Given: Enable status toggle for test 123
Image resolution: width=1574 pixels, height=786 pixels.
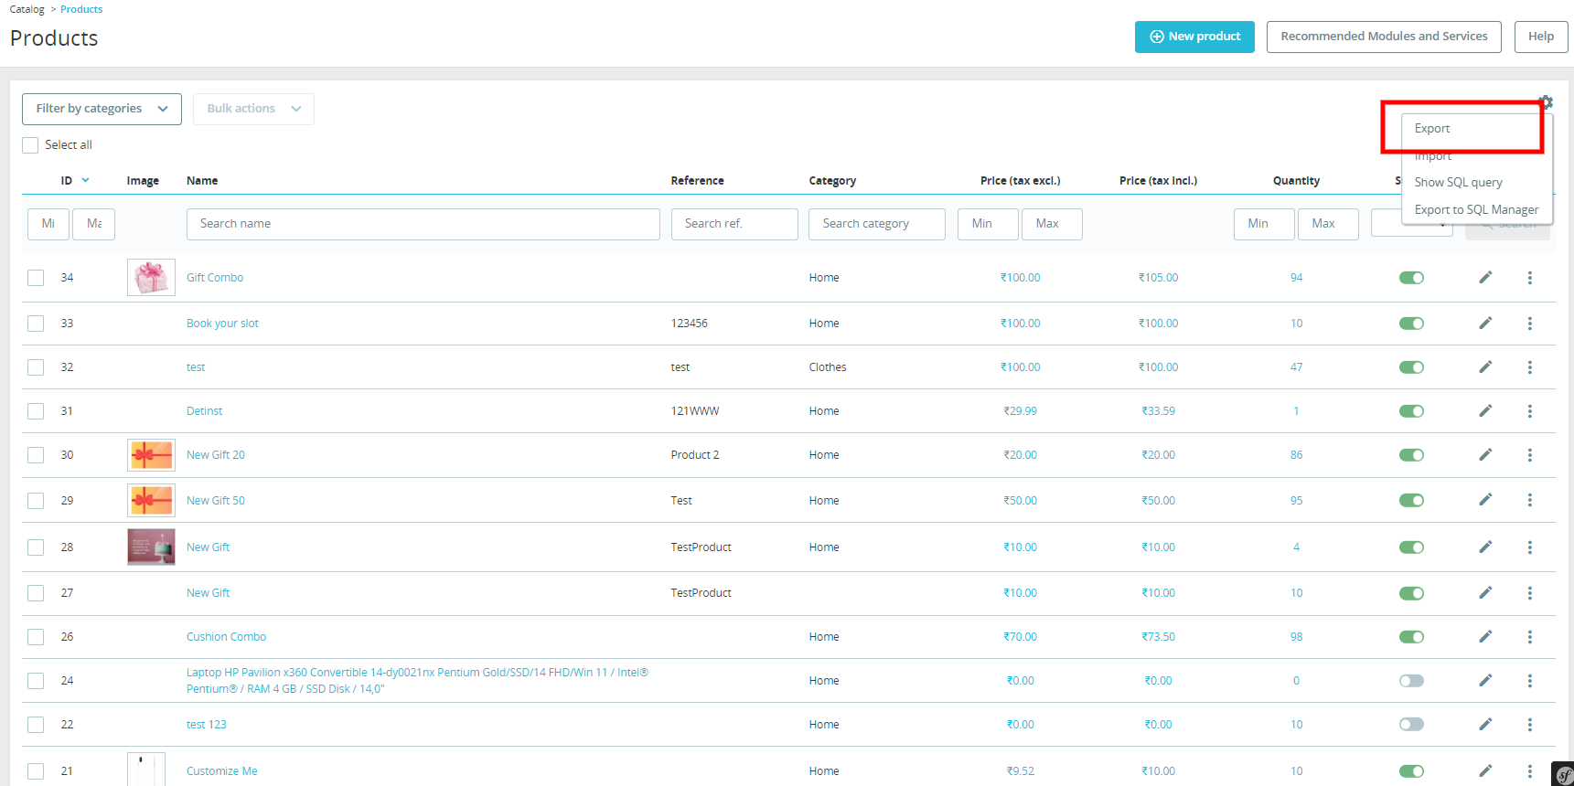Looking at the screenshot, I should pos(1411,725).
